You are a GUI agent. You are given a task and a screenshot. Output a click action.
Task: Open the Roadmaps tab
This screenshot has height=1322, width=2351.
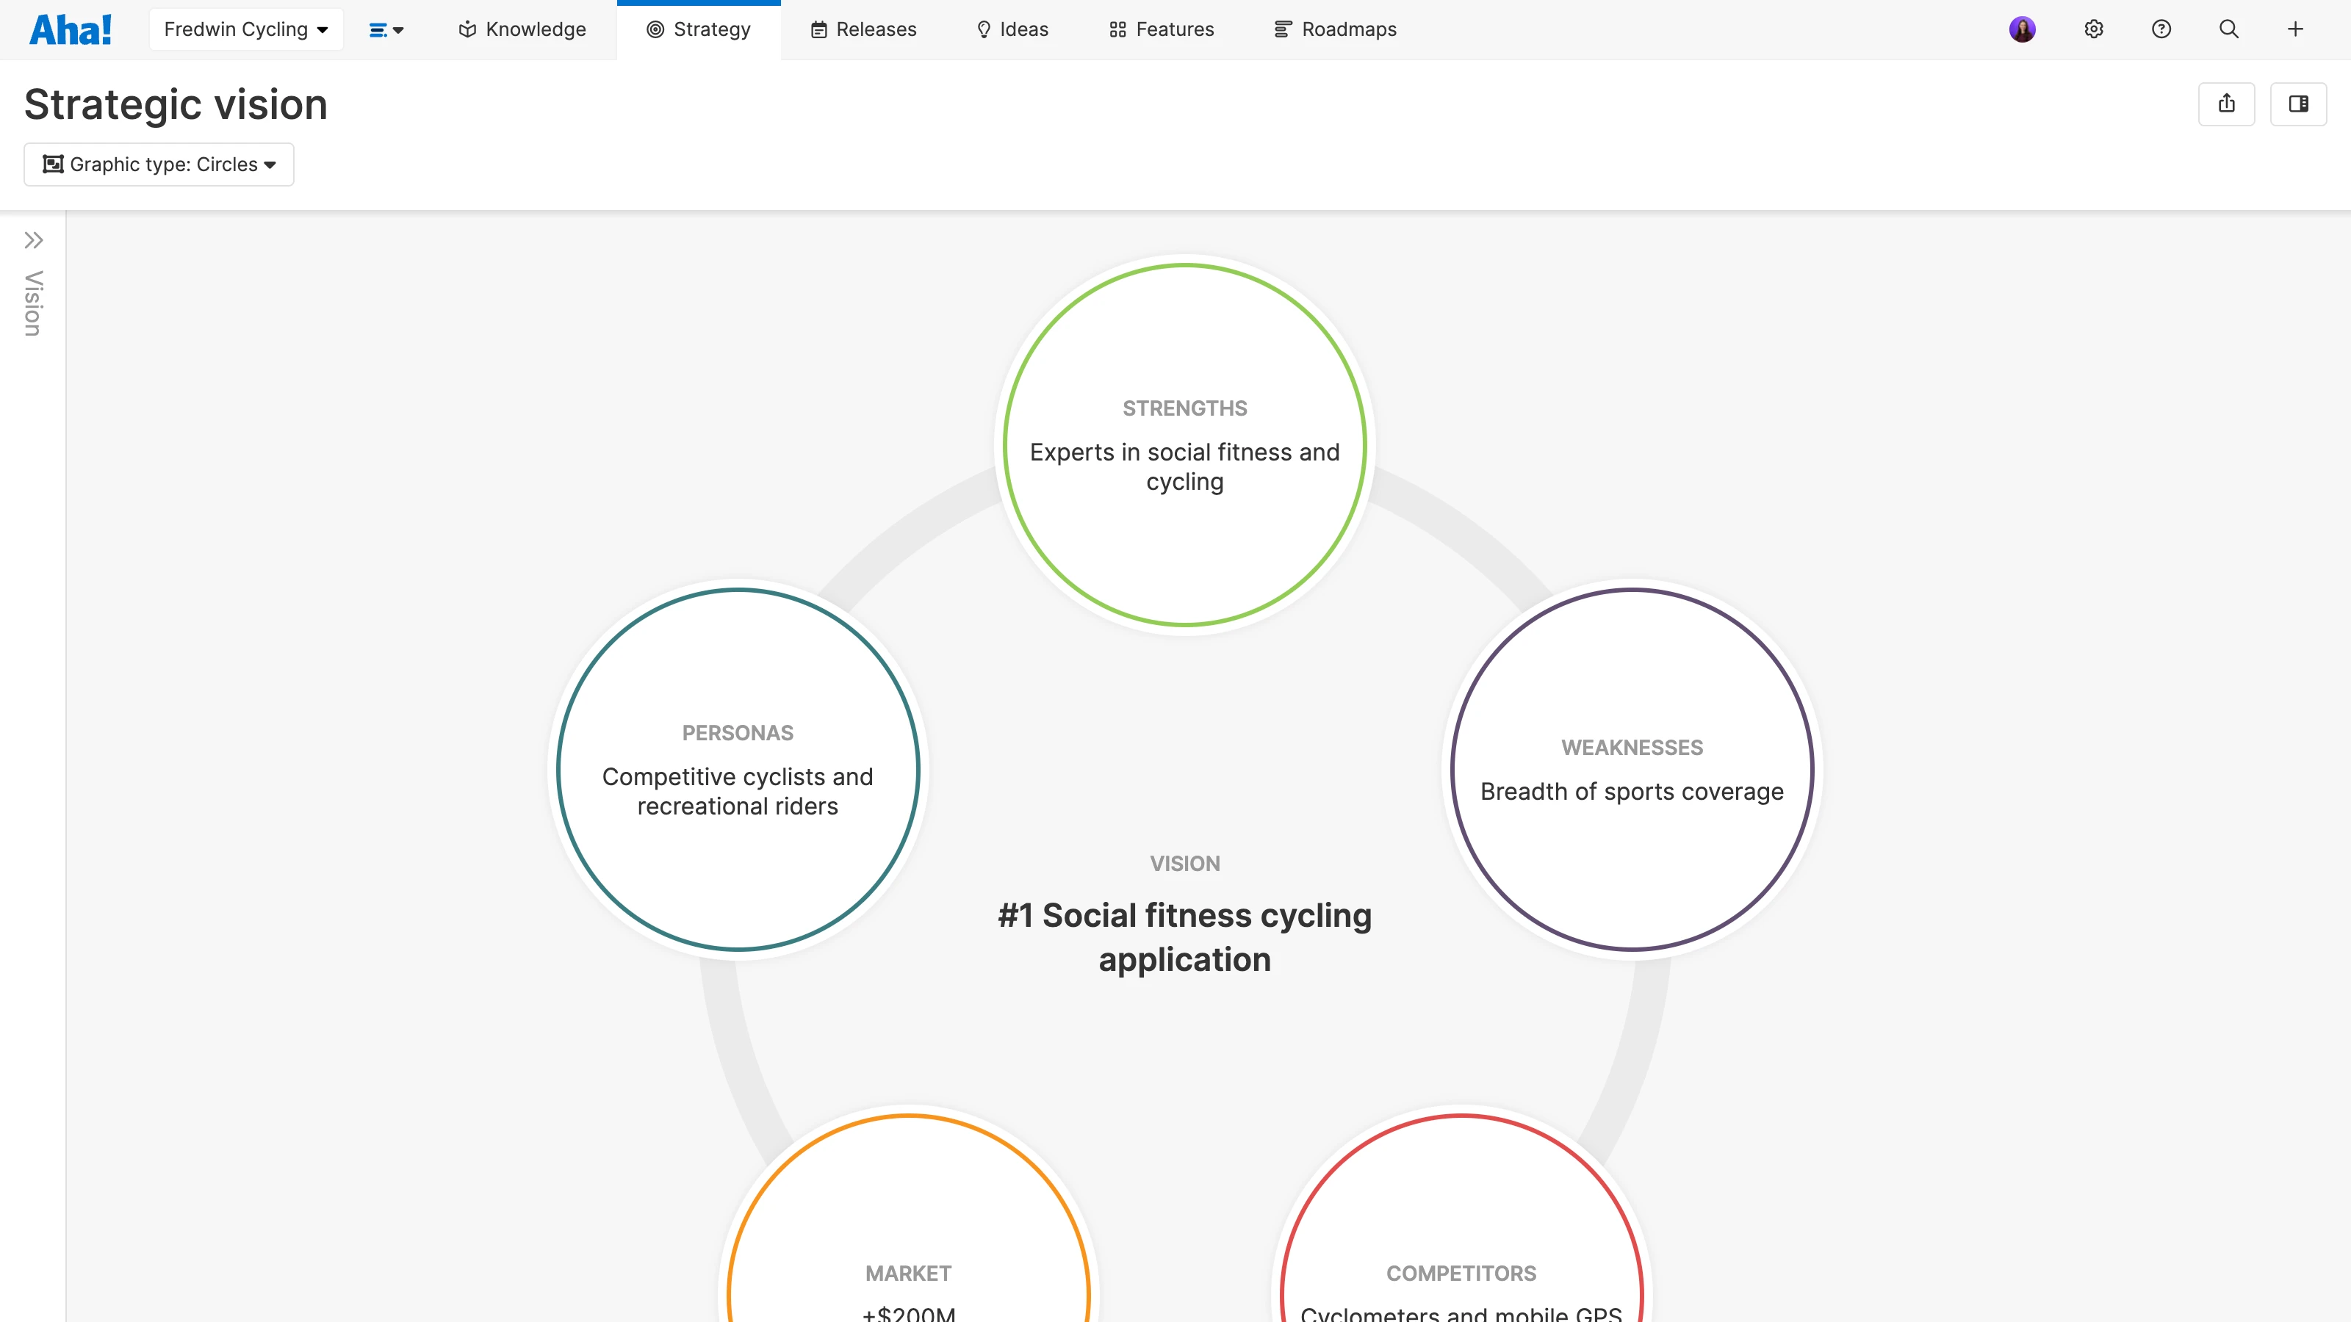click(x=1335, y=29)
